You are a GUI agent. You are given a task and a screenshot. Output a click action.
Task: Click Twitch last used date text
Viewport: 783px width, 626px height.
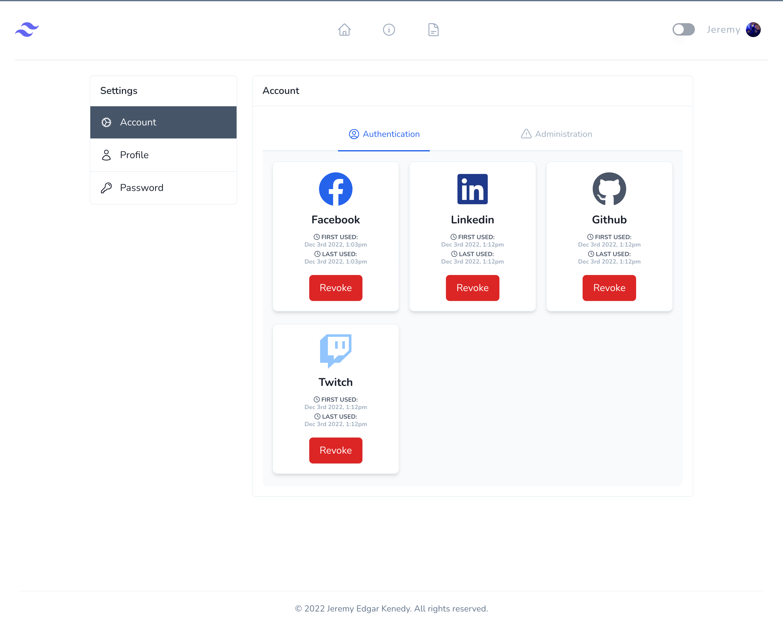click(336, 424)
